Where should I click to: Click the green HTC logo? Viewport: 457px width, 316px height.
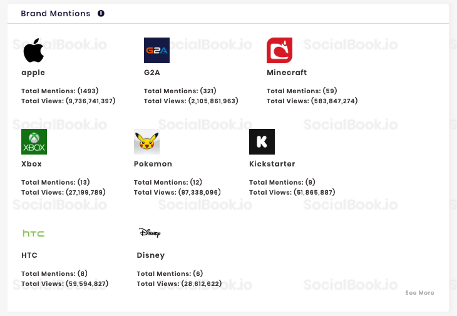click(x=34, y=233)
